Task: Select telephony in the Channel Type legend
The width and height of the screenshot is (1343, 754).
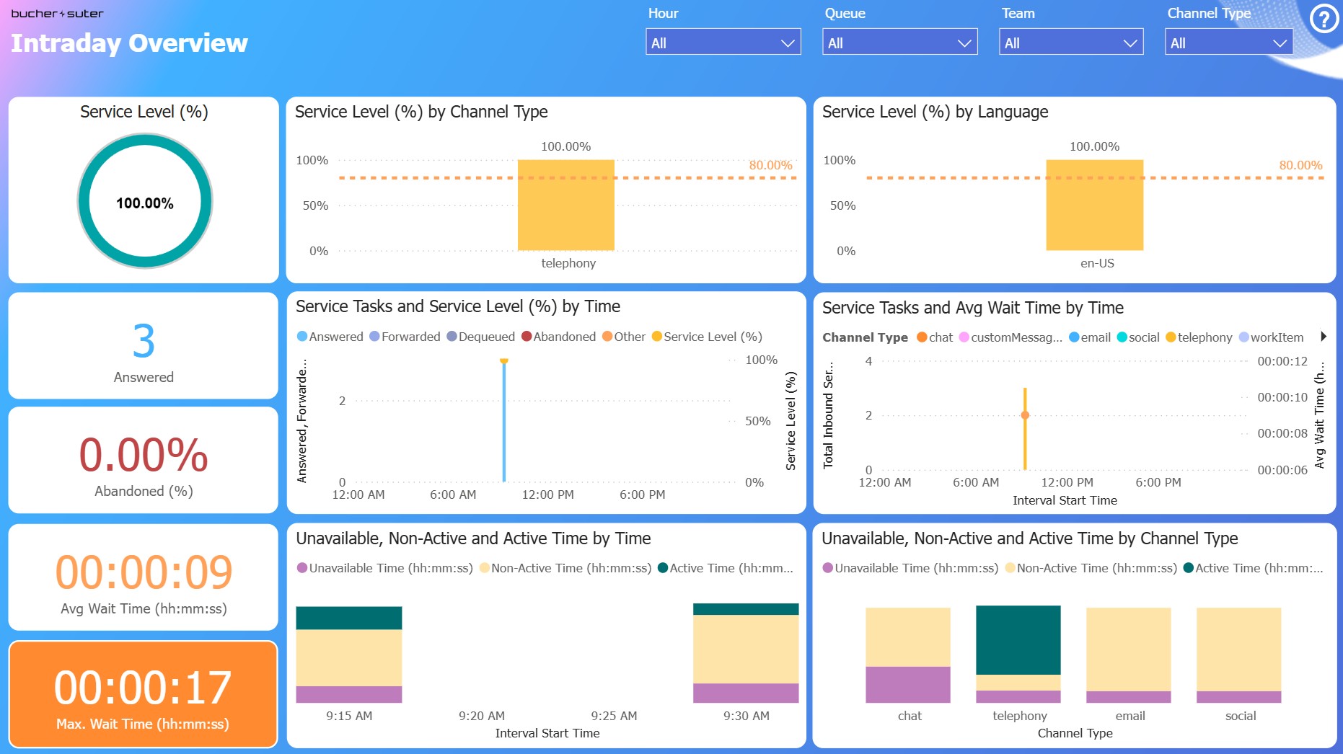Action: tap(1199, 337)
